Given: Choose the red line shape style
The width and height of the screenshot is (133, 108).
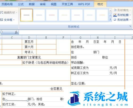Looking at the screenshot, I should (x=52, y=15).
